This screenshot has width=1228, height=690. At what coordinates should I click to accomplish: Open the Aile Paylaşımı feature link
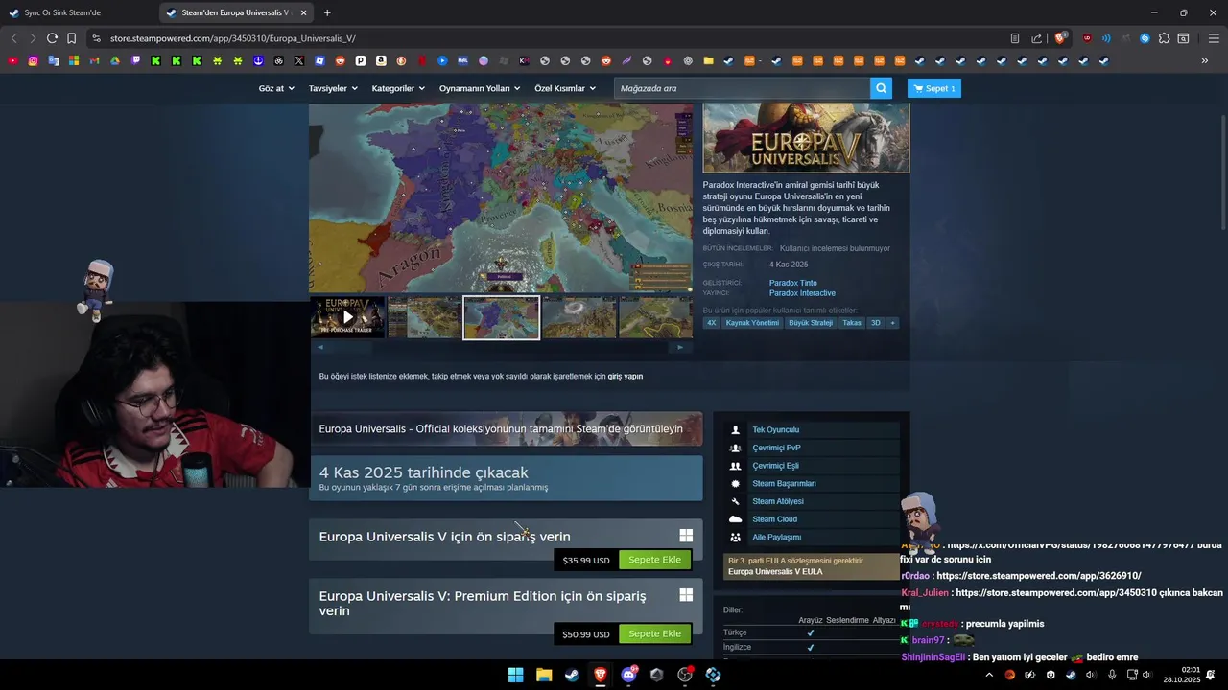(x=776, y=538)
